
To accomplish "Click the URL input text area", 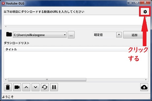I will pos(73,20).
